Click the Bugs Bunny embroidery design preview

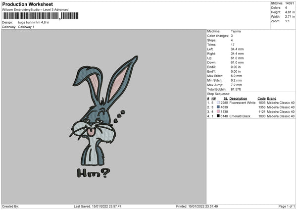[103, 117]
